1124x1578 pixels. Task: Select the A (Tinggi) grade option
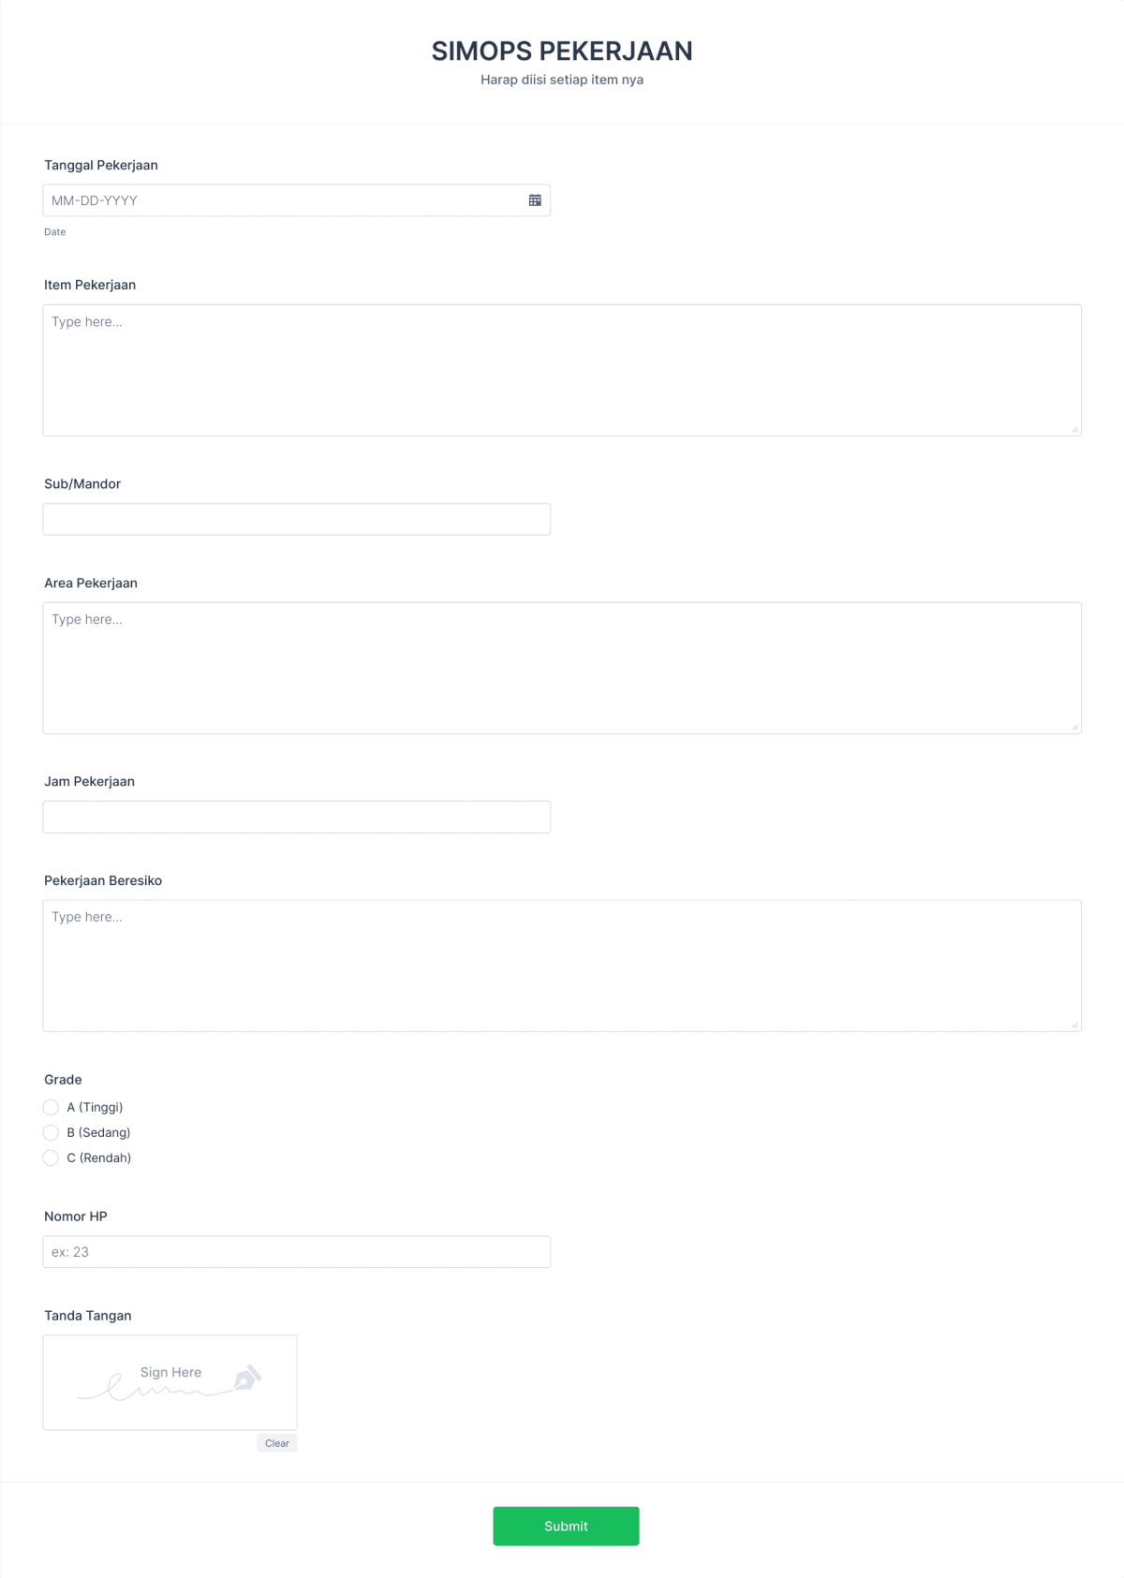pos(51,1107)
